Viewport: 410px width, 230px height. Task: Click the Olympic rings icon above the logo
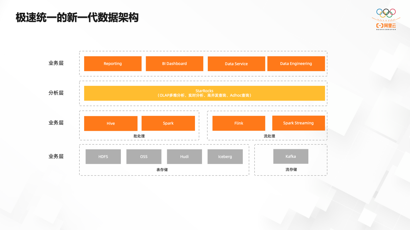point(387,12)
